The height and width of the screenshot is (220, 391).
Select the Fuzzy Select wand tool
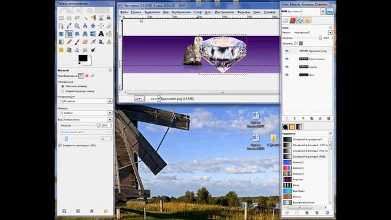(x=86, y=18)
